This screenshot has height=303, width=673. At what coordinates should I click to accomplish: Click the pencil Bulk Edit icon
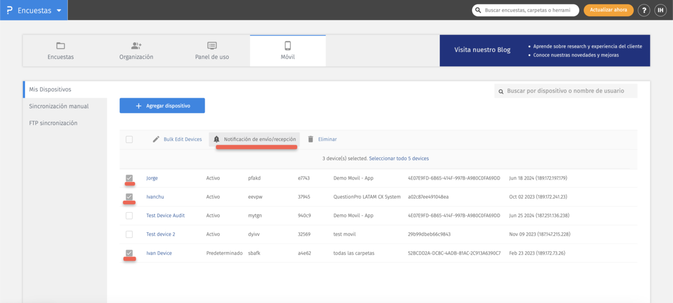(x=156, y=139)
